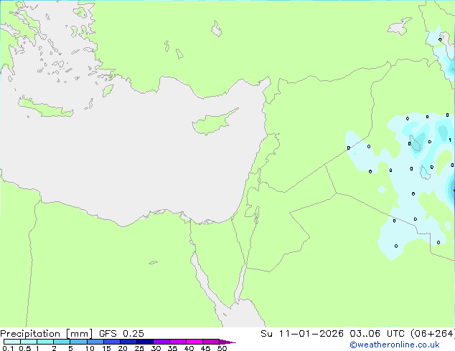
Task: Pick the 35–40 mm violet legend swatch
Action: click(x=178, y=342)
